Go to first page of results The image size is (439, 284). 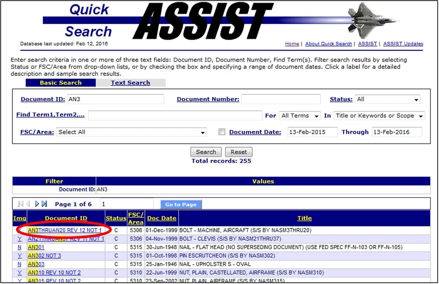point(21,204)
